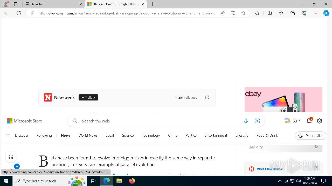
Task: Open notifications bell
Action: point(309,121)
